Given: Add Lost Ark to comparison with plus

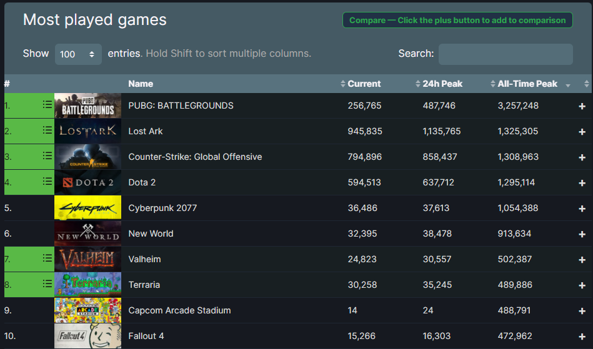Looking at the screenshot, I should click(x=582, y=132).
